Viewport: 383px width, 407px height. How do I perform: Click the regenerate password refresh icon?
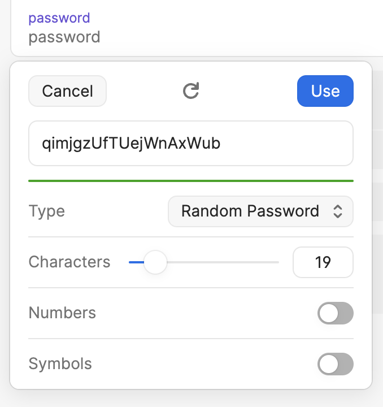(x=191, y=91)
